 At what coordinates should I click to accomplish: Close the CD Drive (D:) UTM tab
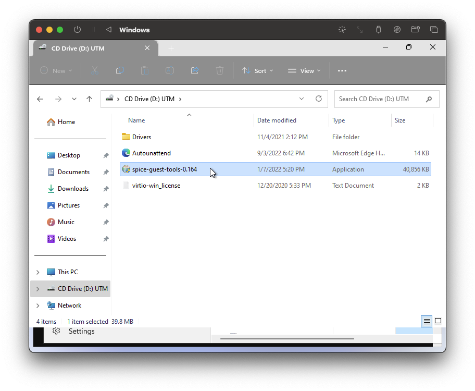pos(147,48)
